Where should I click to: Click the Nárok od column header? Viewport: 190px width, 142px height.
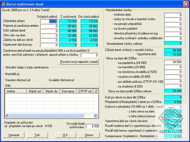point(35,91)
